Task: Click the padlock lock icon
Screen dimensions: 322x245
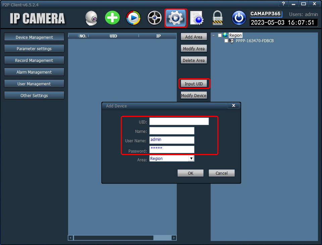Action: point(217,18)
